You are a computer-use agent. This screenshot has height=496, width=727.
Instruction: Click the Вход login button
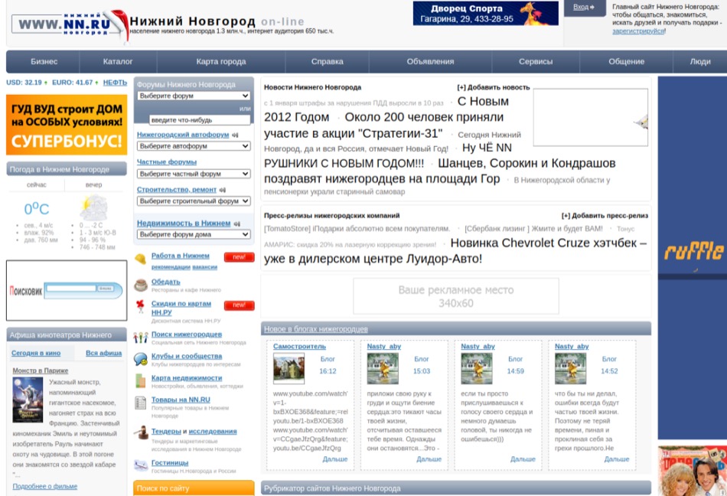584,8
